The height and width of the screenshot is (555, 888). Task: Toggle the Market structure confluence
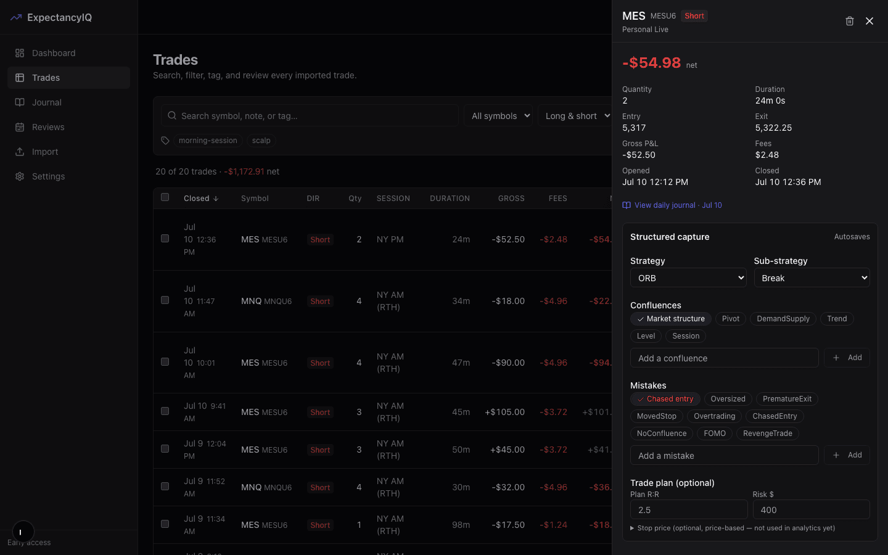[671, 319]
